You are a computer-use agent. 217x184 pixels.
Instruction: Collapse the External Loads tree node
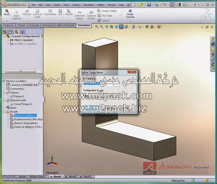pyautogui.click(x=4, y=100)
